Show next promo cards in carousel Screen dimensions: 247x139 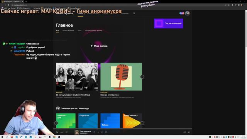coord(142,77)
